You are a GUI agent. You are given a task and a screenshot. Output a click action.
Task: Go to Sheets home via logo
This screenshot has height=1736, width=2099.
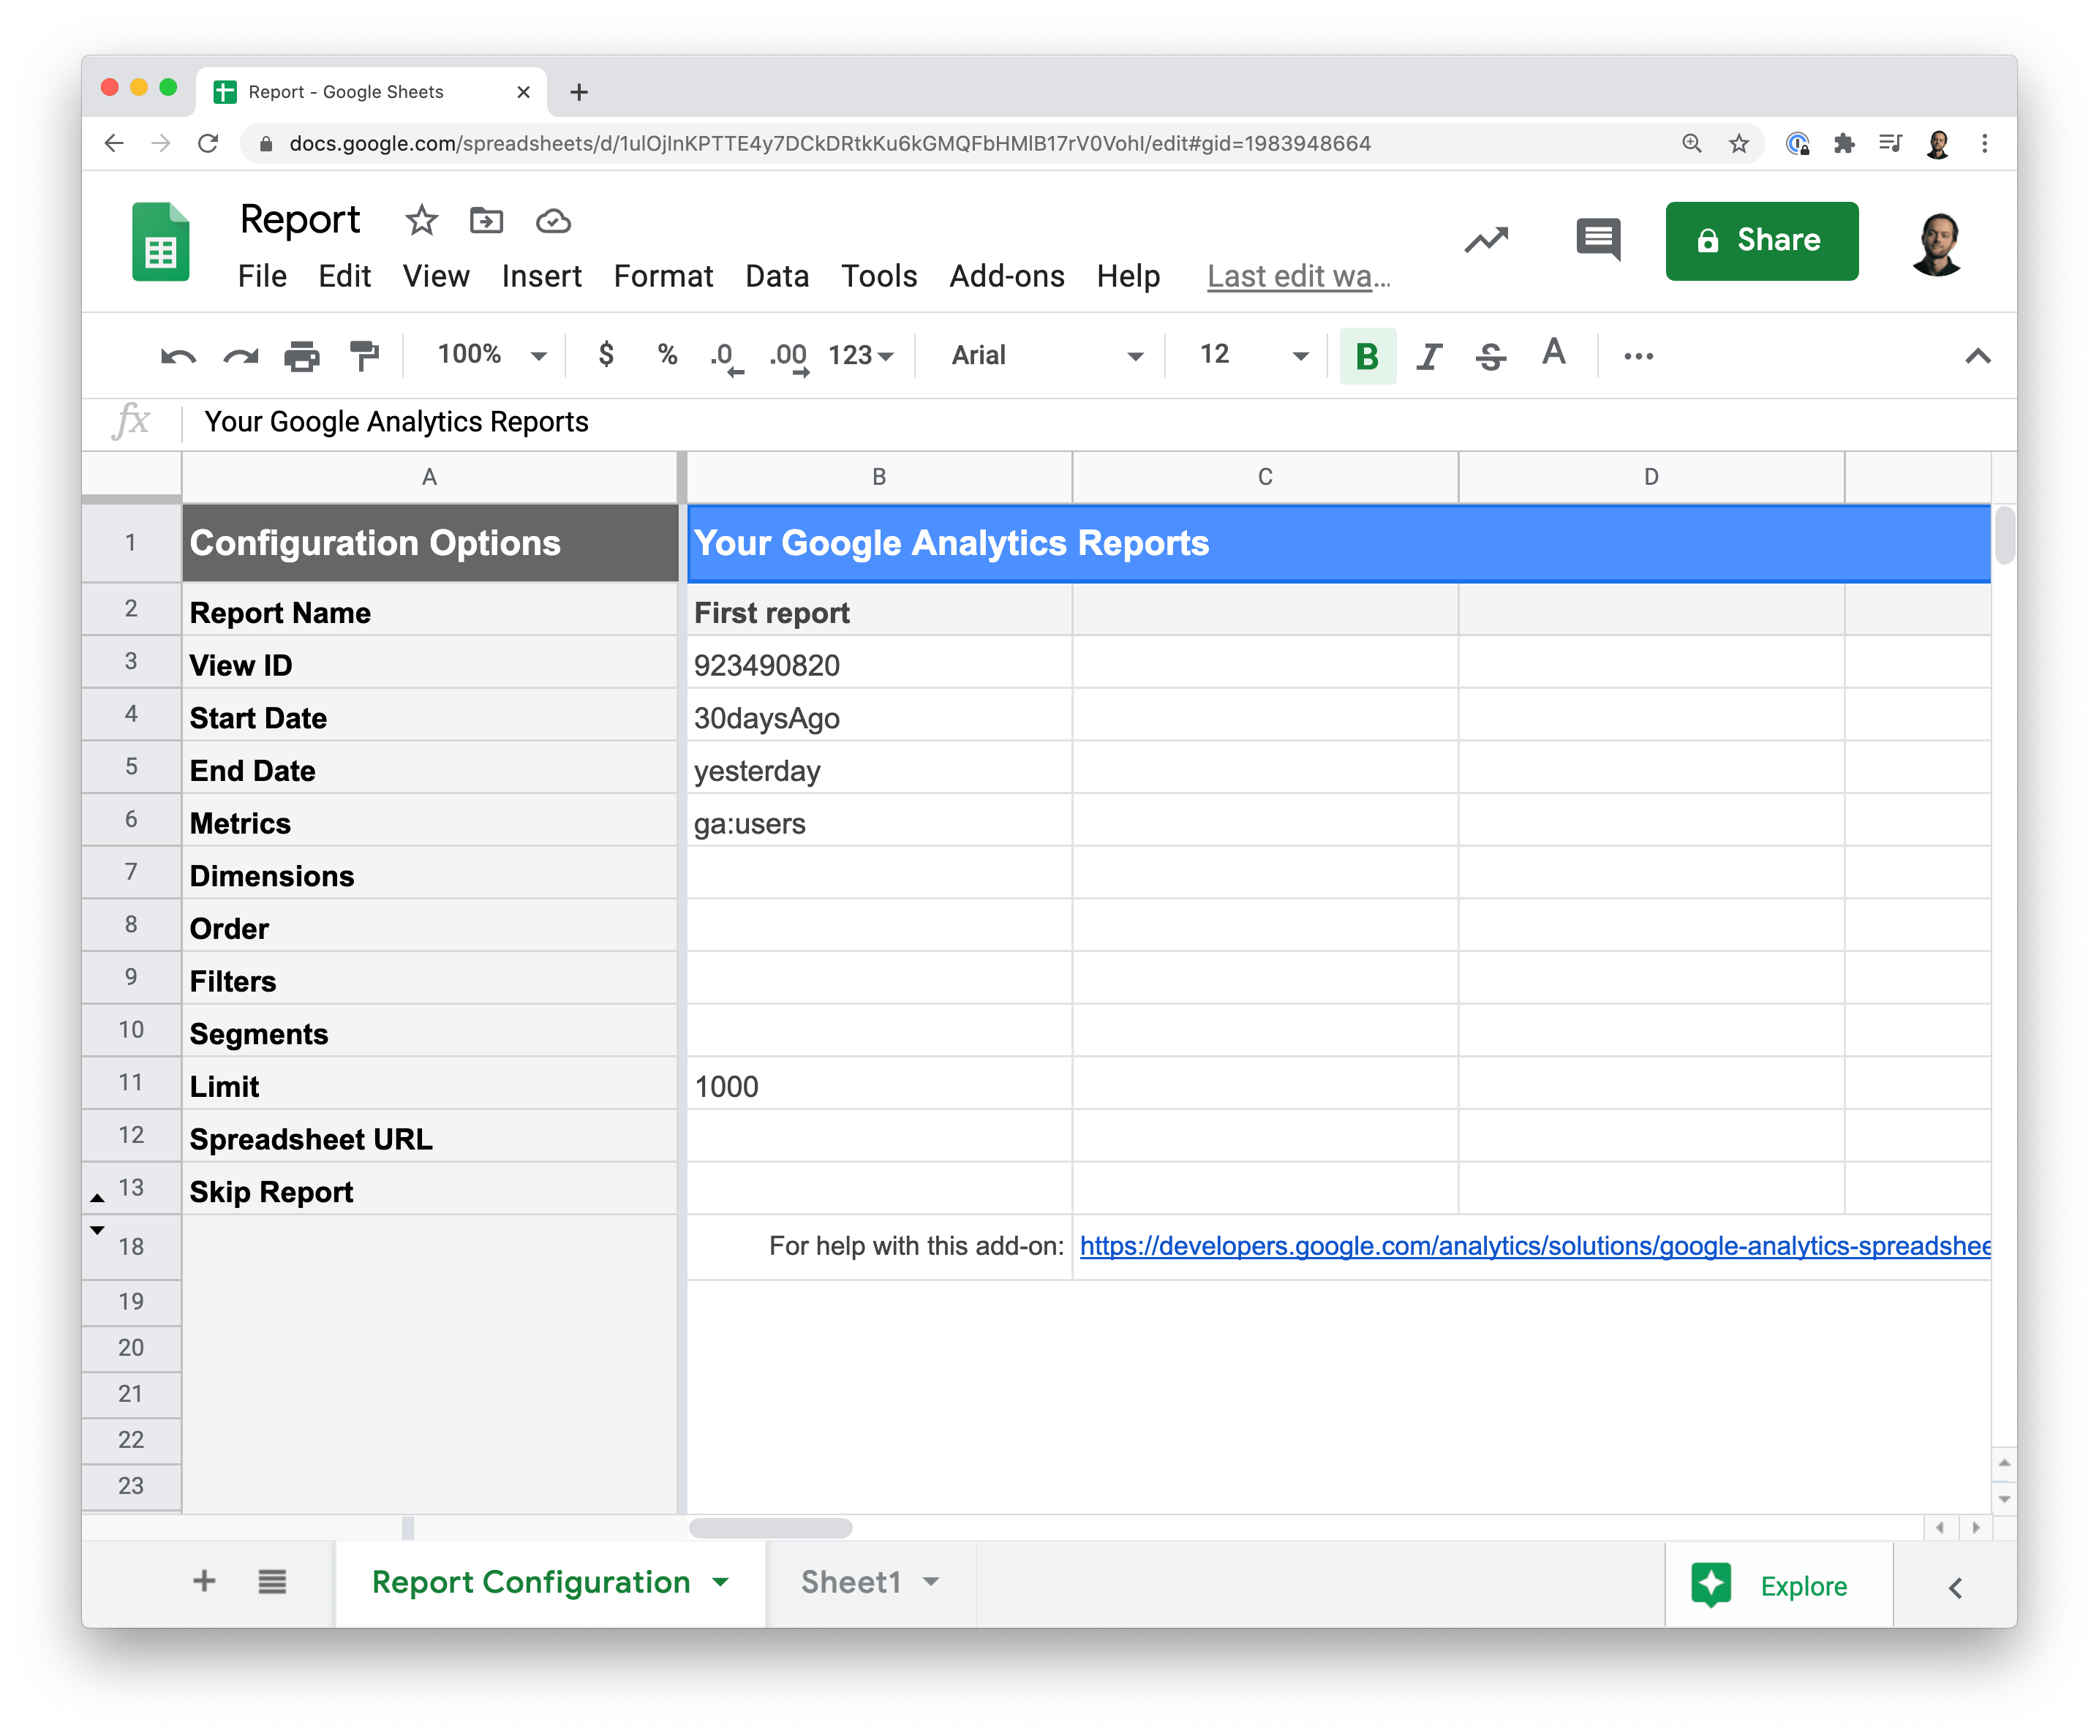(x=160, y=241)
